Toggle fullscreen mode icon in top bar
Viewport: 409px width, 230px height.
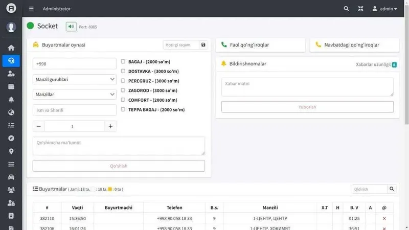point(360,9)
